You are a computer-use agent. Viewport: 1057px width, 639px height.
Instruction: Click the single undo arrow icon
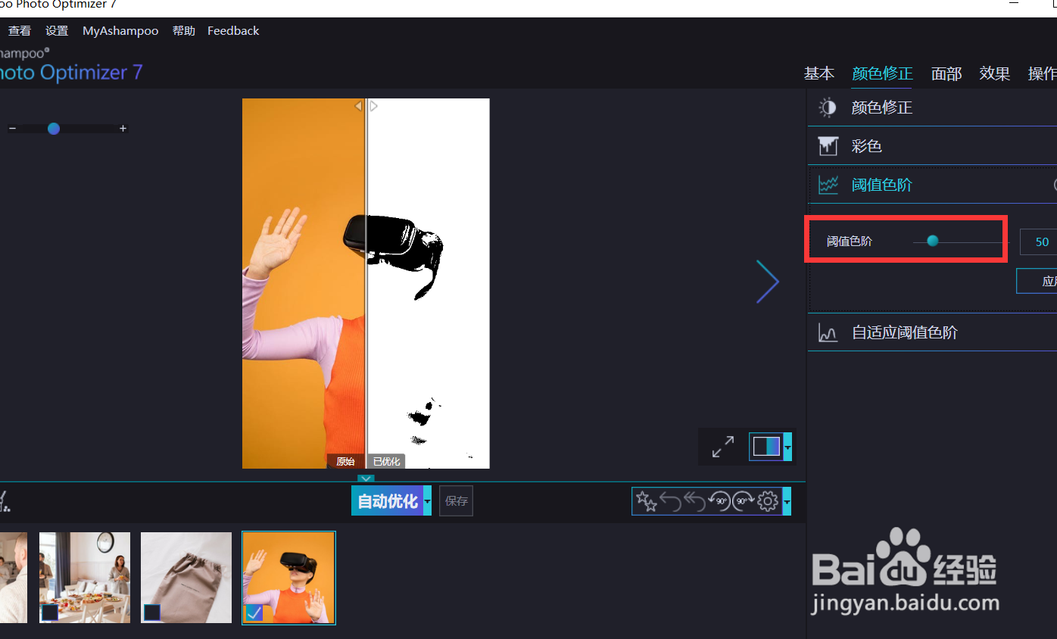pos(670,501)
